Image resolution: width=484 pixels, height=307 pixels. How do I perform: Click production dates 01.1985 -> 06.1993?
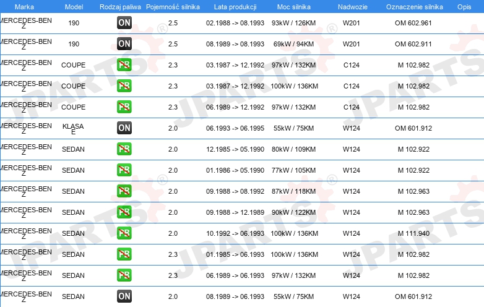(235, 254)
